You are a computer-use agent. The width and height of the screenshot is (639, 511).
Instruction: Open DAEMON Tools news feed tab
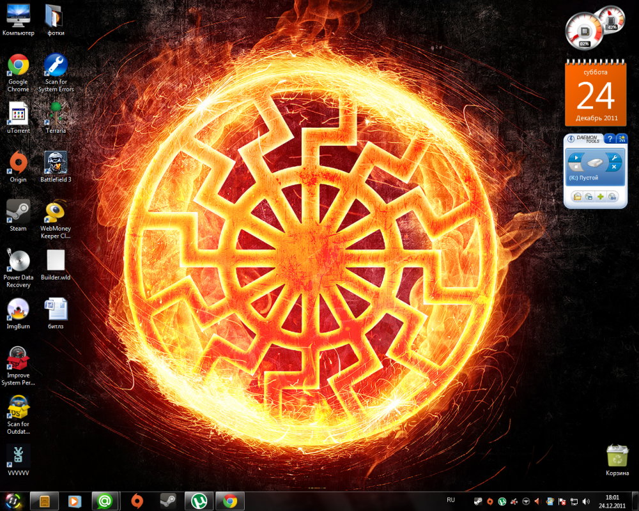(x=622, y=139)
